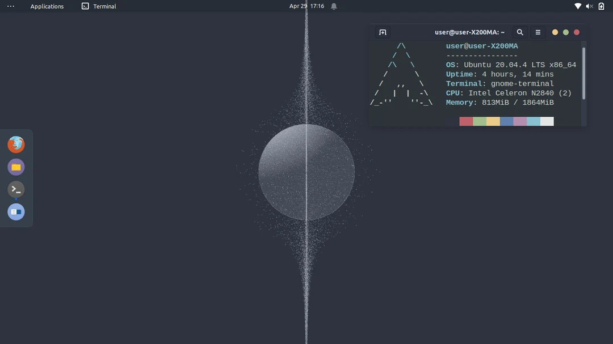Launch Firefox from the dock
613x344 pixels.
(x=16, y=144)
